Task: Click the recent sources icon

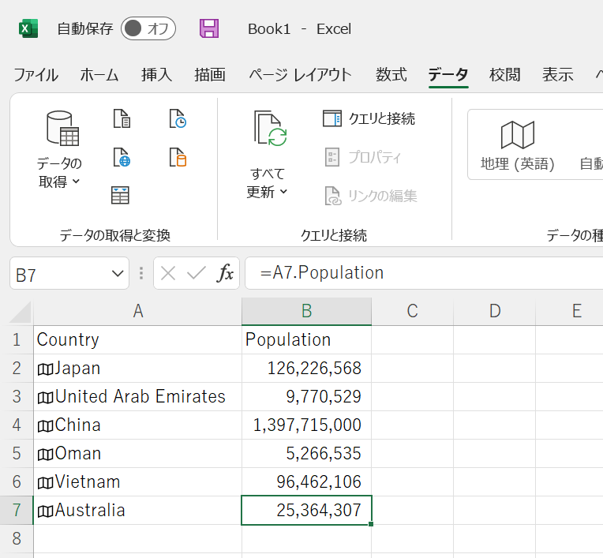Action: coord(178,118)
